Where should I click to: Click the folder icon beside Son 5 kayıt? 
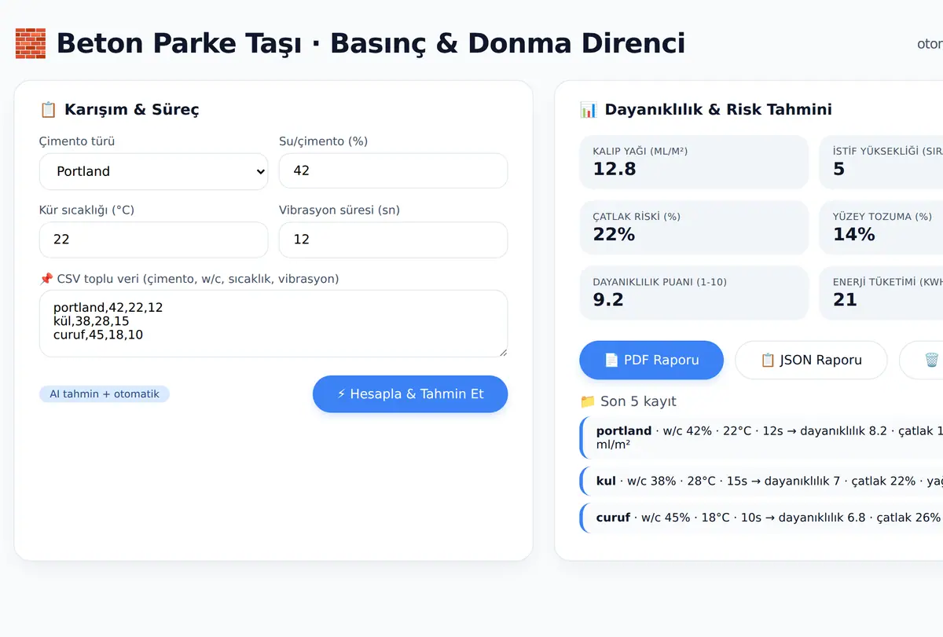click(x=587, y=401)
